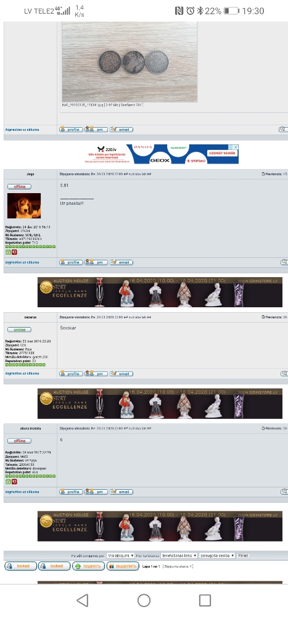The height and width of the screenshot is (617, 288).
Task: Click the 'ПОДНЯТЬ' bump button
Action: coord(88,566)
